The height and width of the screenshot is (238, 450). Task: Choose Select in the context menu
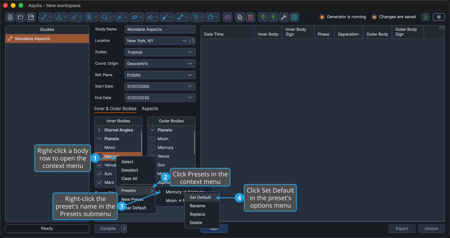[136, 162]
